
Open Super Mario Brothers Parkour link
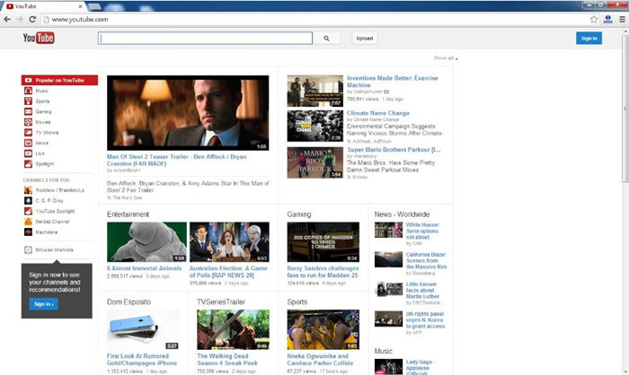[x=394, y=150]
